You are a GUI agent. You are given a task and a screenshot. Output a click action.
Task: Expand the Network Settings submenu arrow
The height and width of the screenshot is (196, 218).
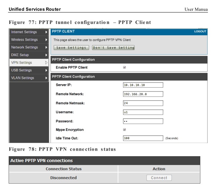point(47,47)
